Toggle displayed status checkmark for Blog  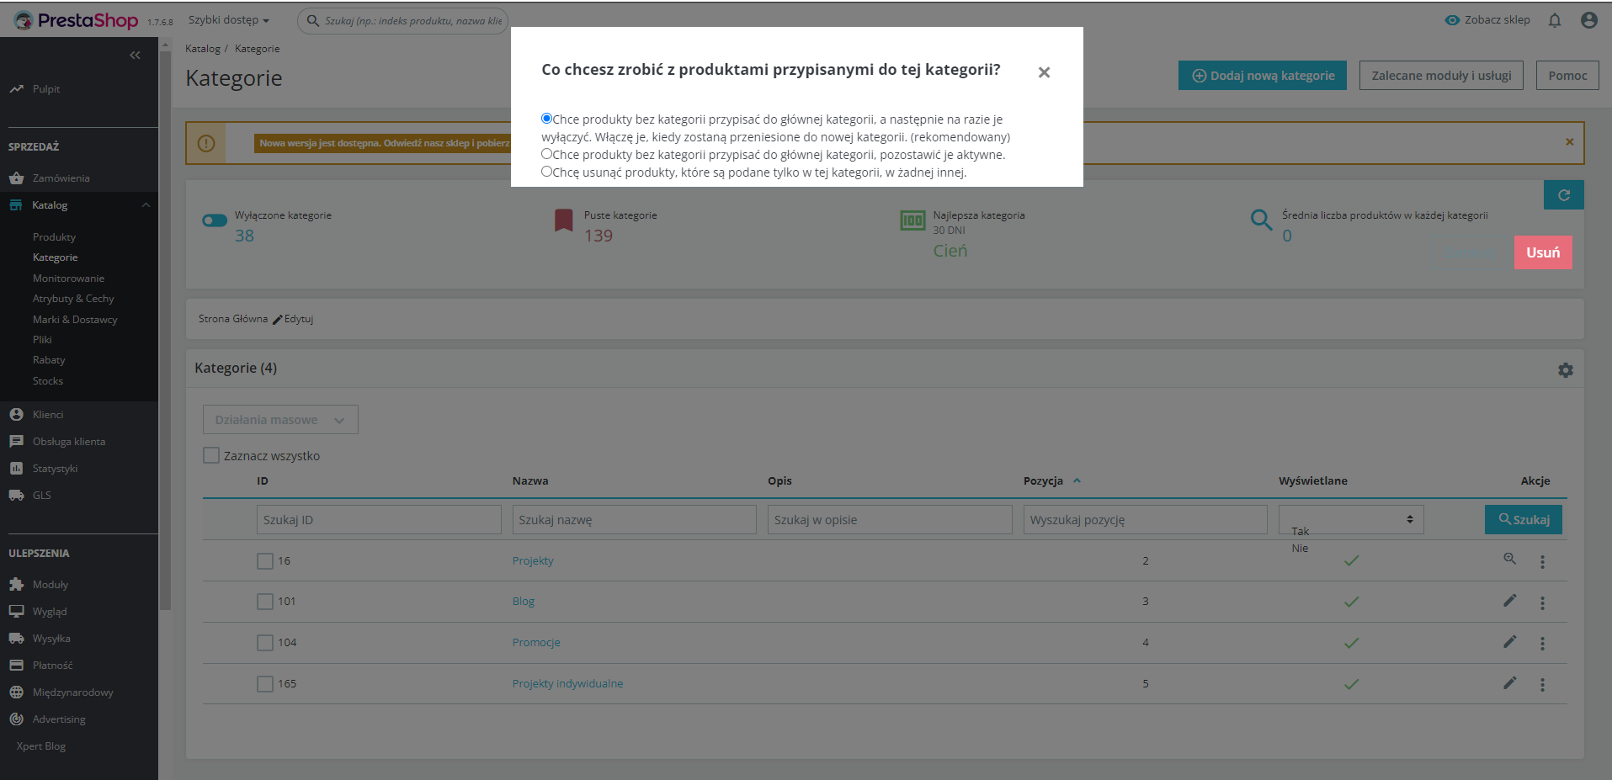tap(1352, 602)
